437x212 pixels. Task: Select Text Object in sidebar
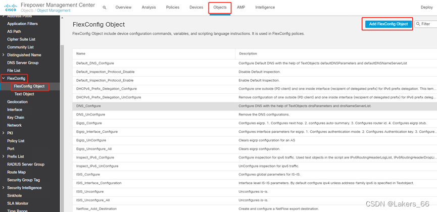(x=24, y=94)
